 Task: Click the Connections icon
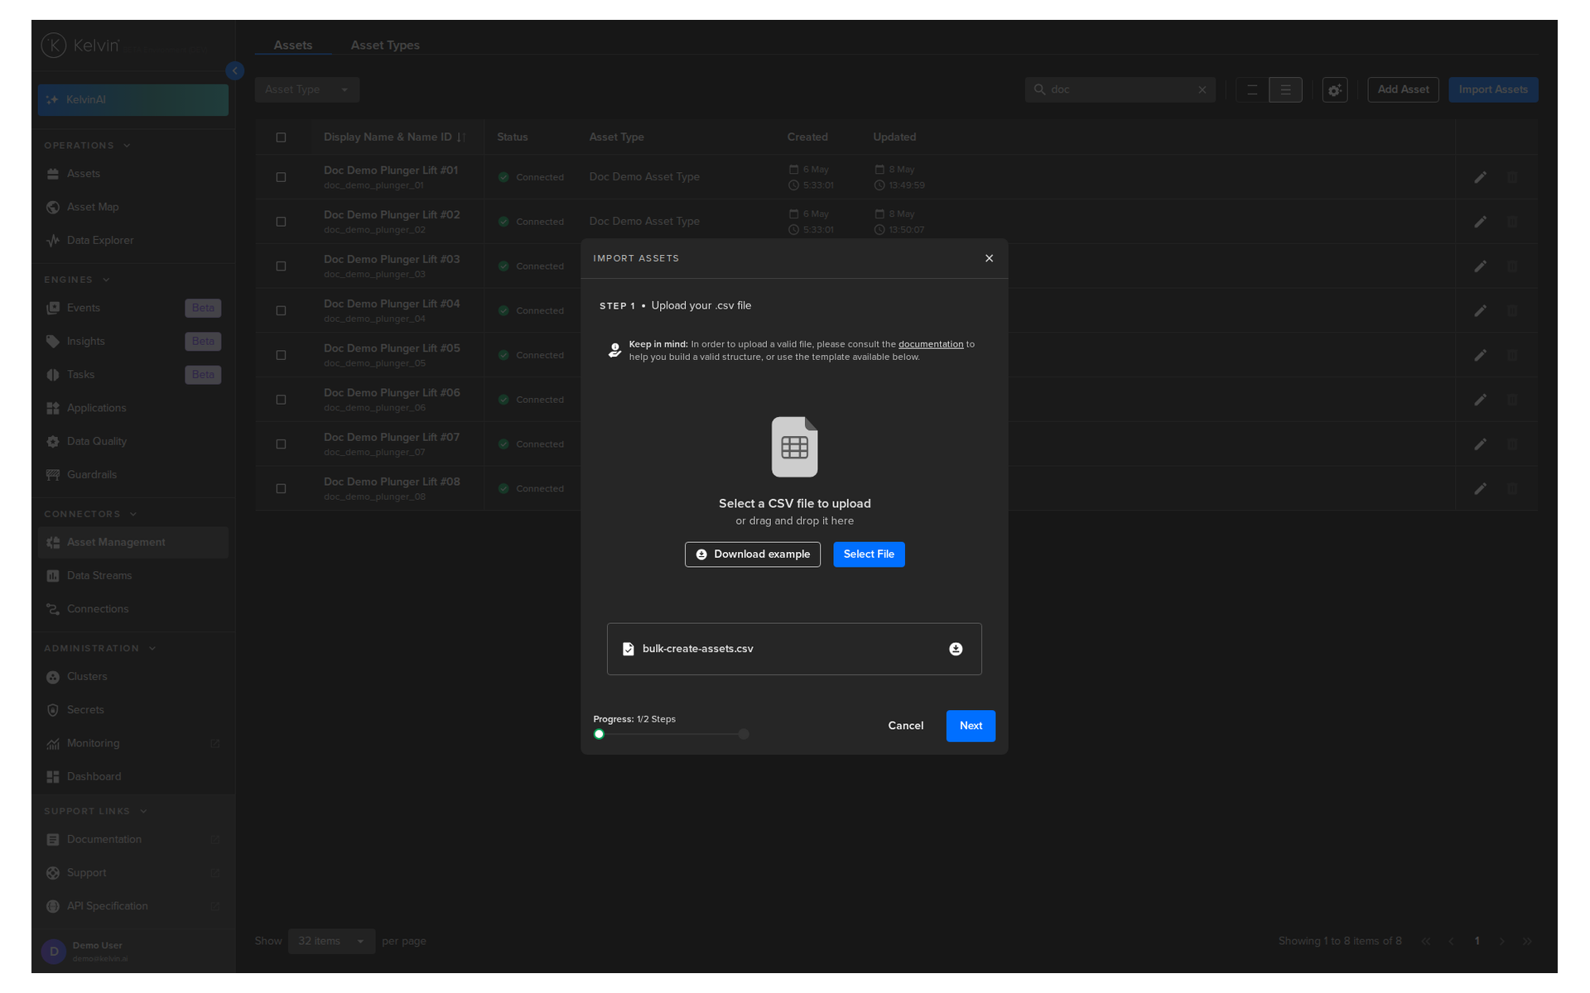click(53, 609)
